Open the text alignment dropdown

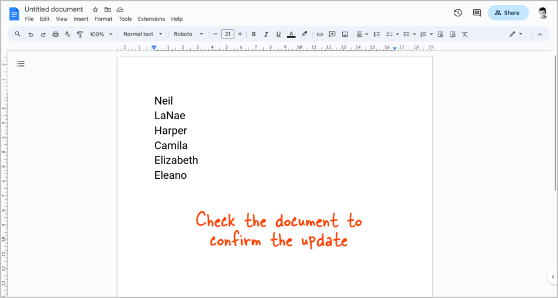(362, 34)
